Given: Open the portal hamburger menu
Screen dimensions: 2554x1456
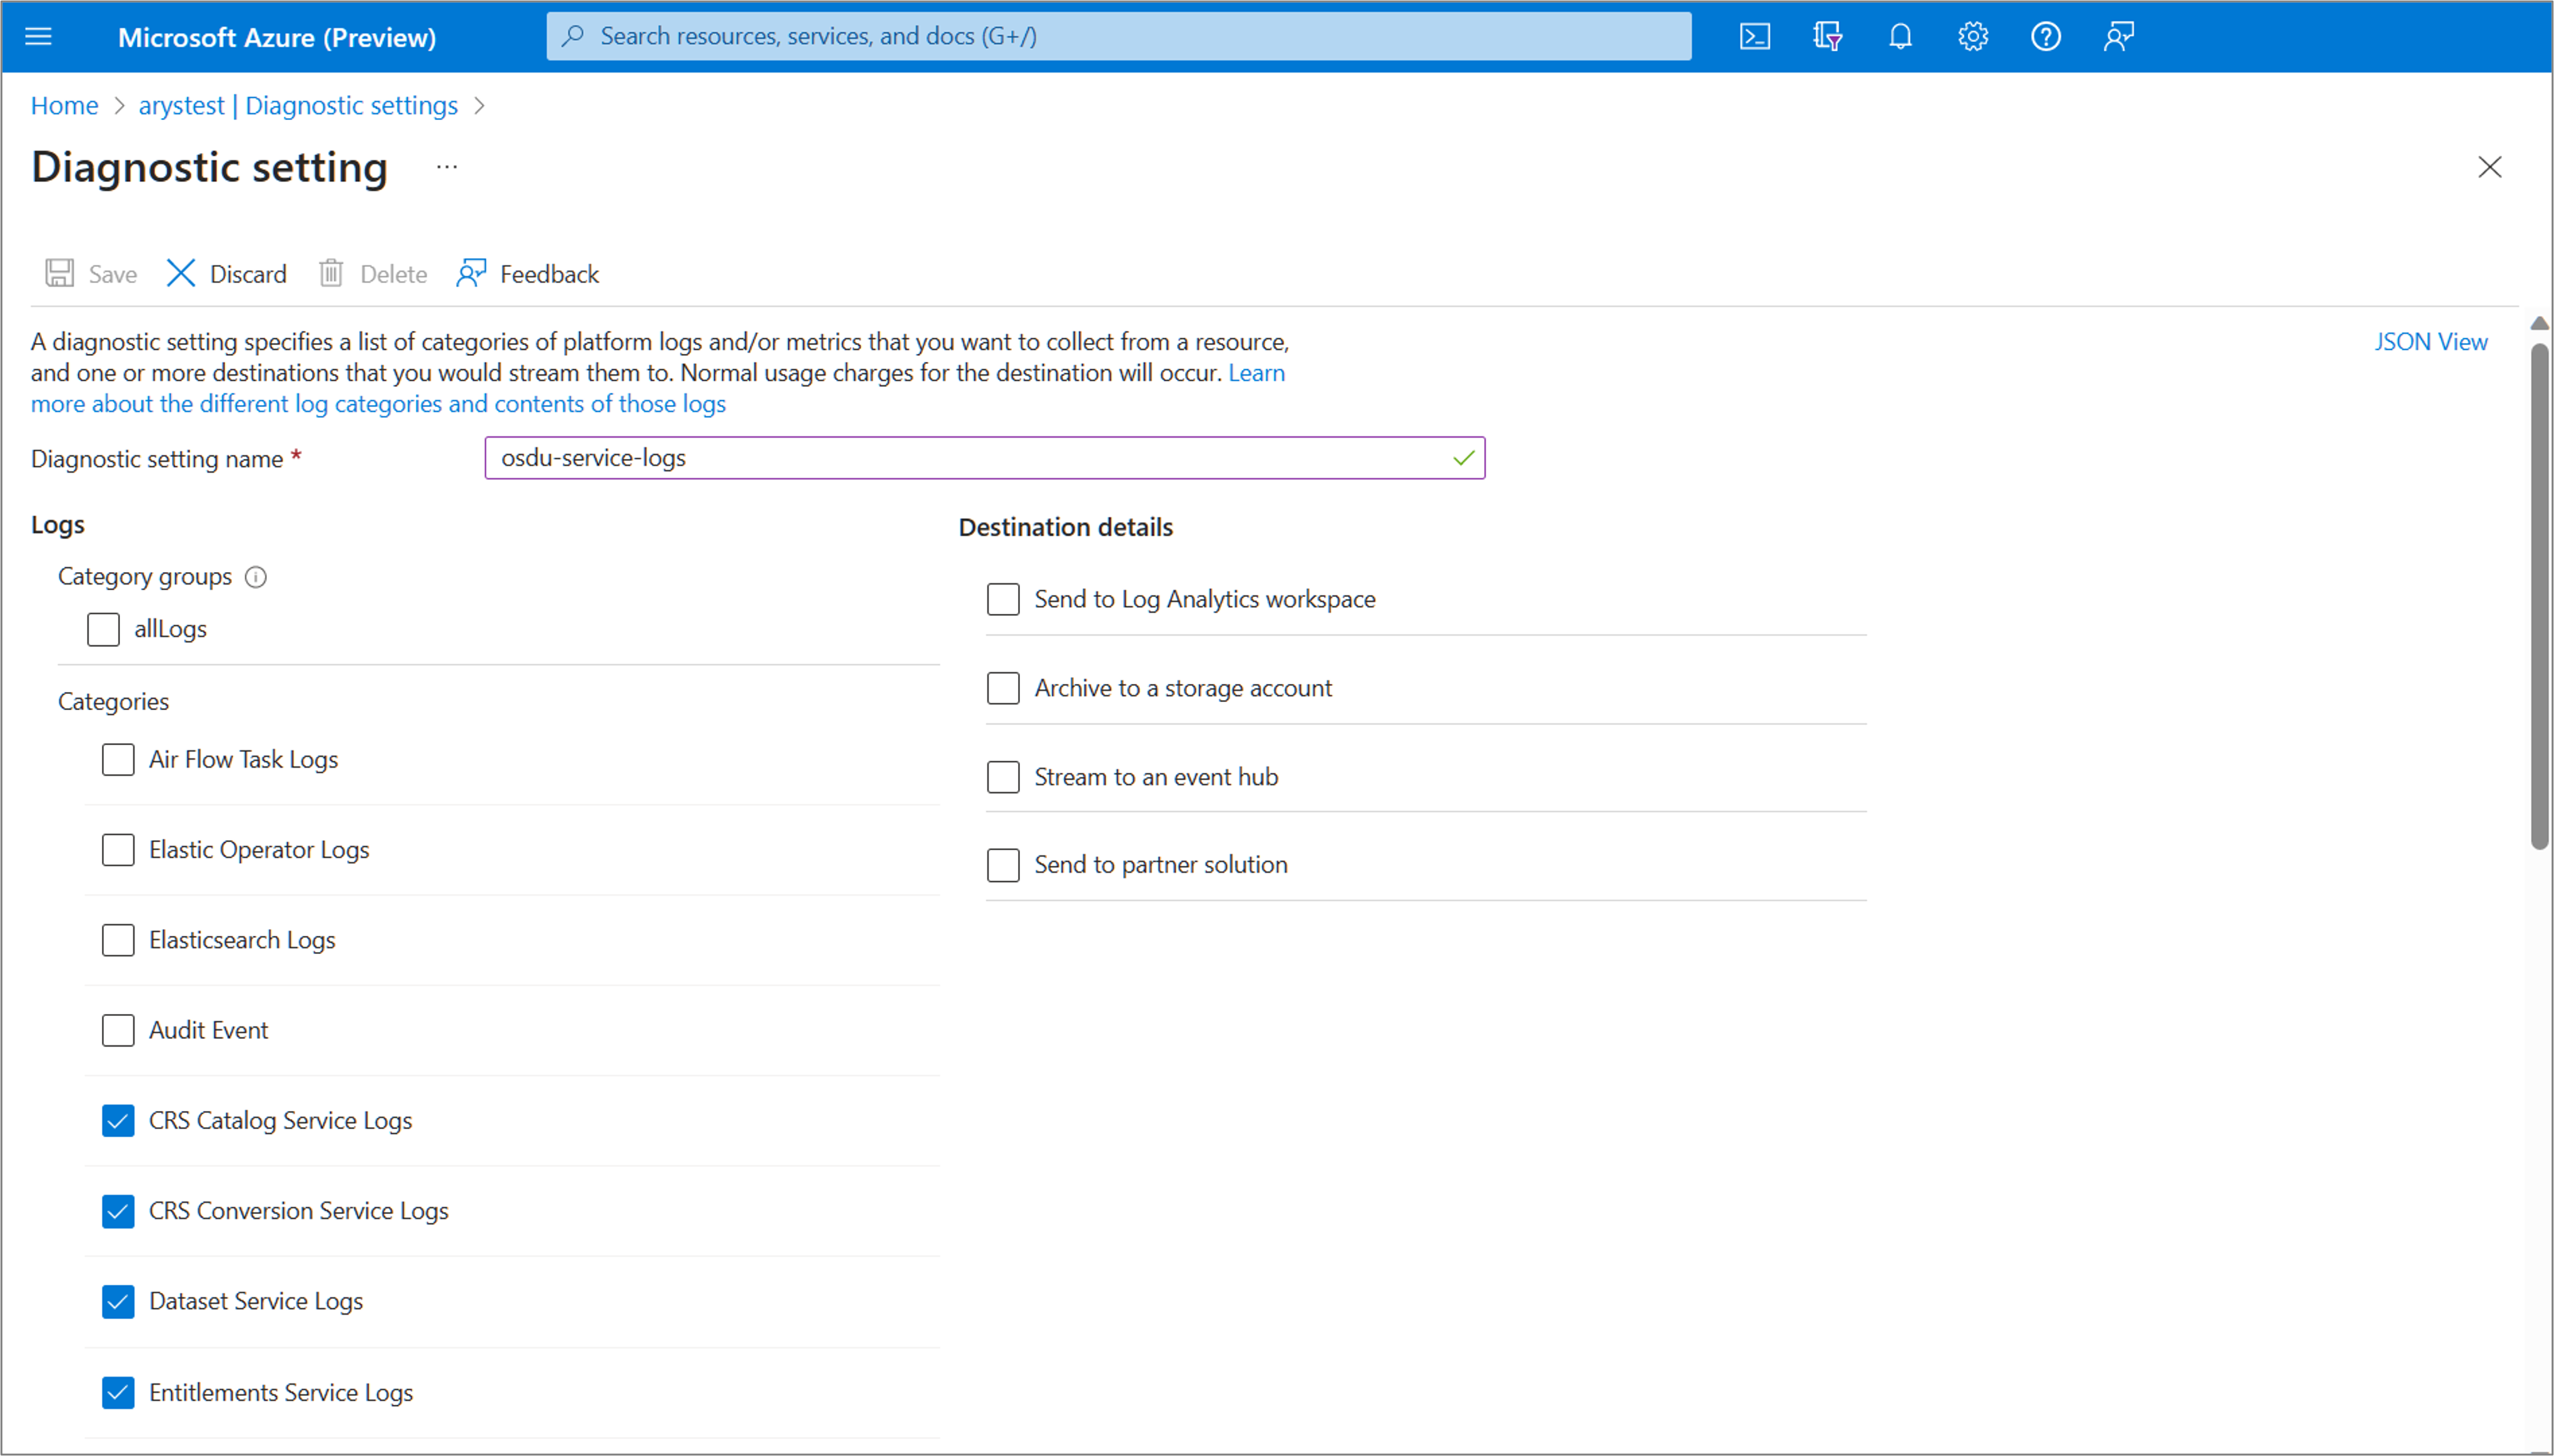Looking at the screenshot, I should [x=38, y=36].
